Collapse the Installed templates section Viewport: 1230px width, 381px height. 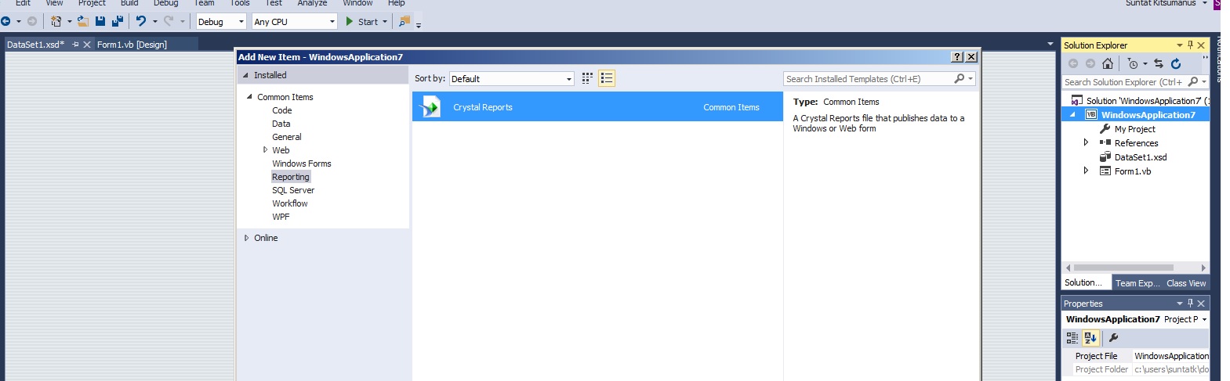pyautogui.click(x=245, y=75)
